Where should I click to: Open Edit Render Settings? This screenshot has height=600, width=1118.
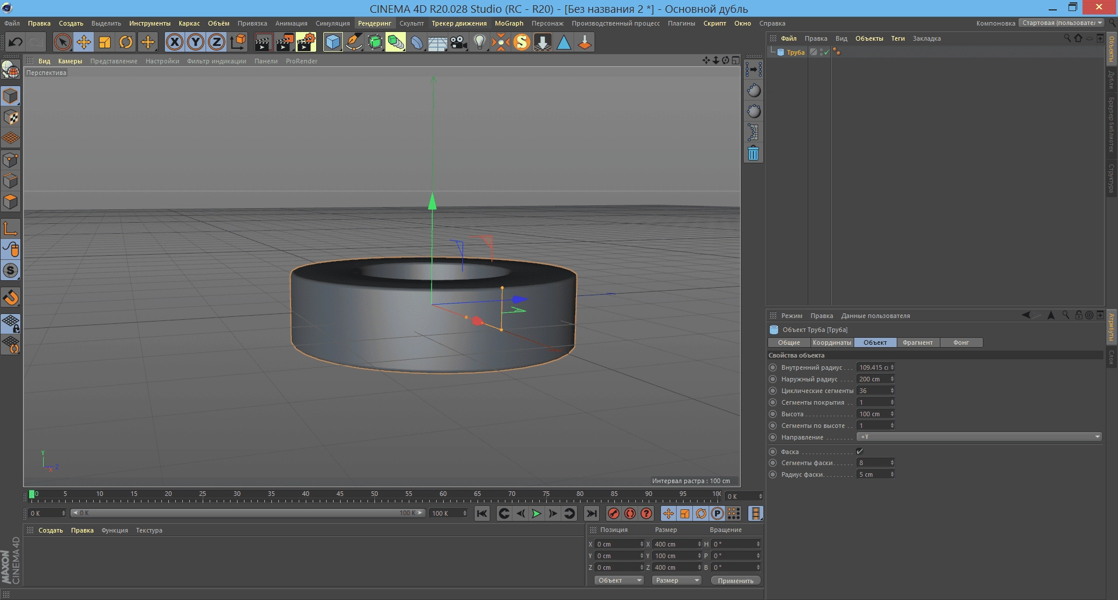click(x=306, y=42)
